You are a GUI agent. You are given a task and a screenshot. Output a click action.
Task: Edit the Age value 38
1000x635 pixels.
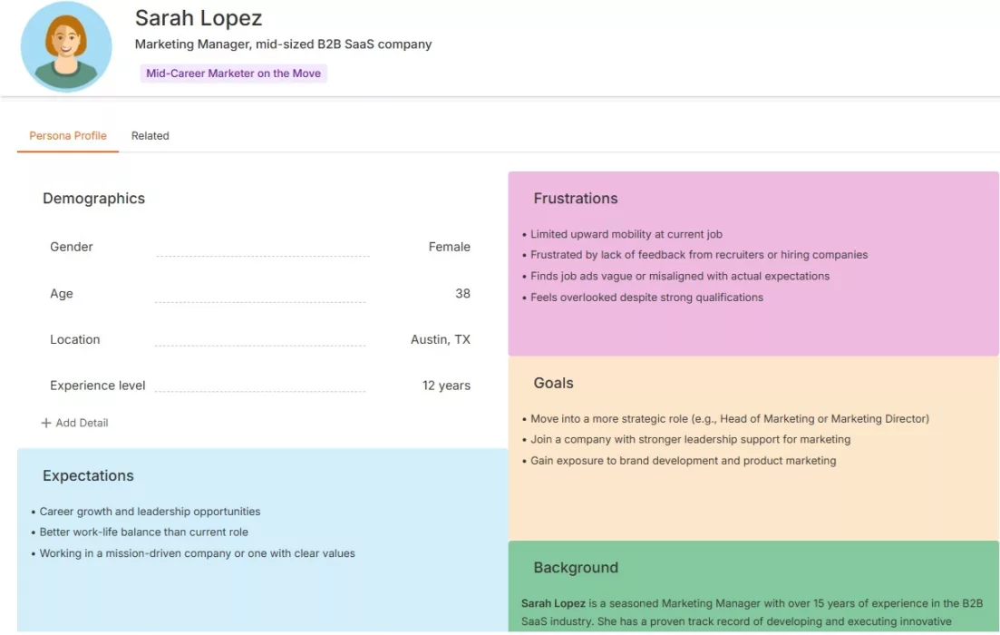pyautogui.click(x=462, y=294)
